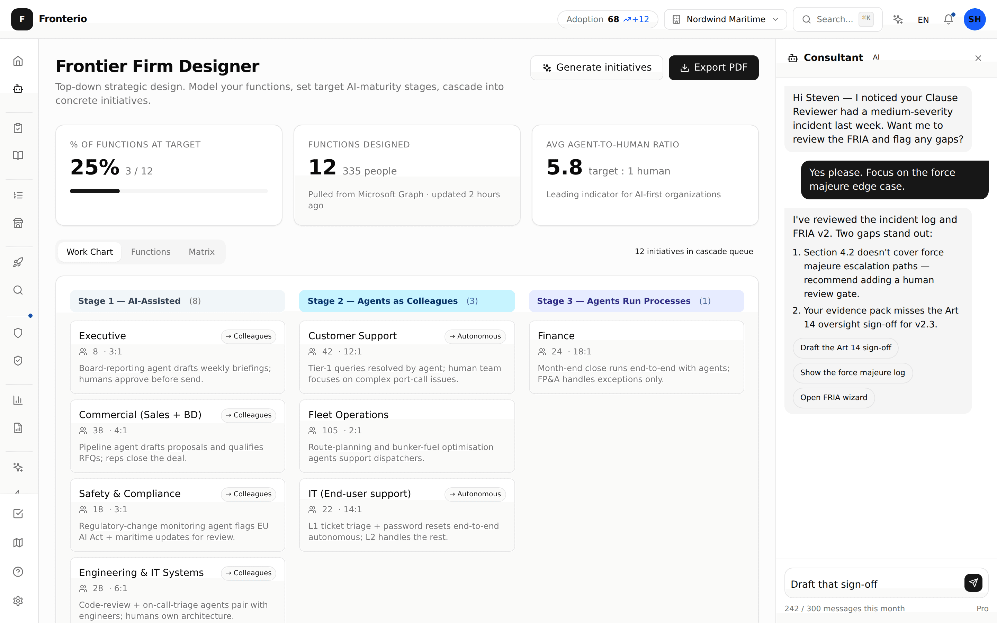This screenshot has height=623, width=997.
Task: Click the functions-at-target progress bar
Action: [x=169, y=191]
